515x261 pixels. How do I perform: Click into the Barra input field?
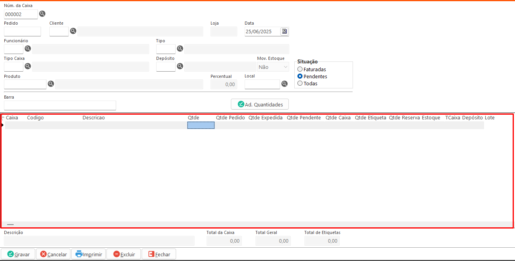[x=60, y=105]
